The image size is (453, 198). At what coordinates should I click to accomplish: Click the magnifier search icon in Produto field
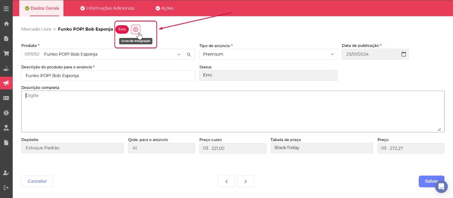pos(189,55)
